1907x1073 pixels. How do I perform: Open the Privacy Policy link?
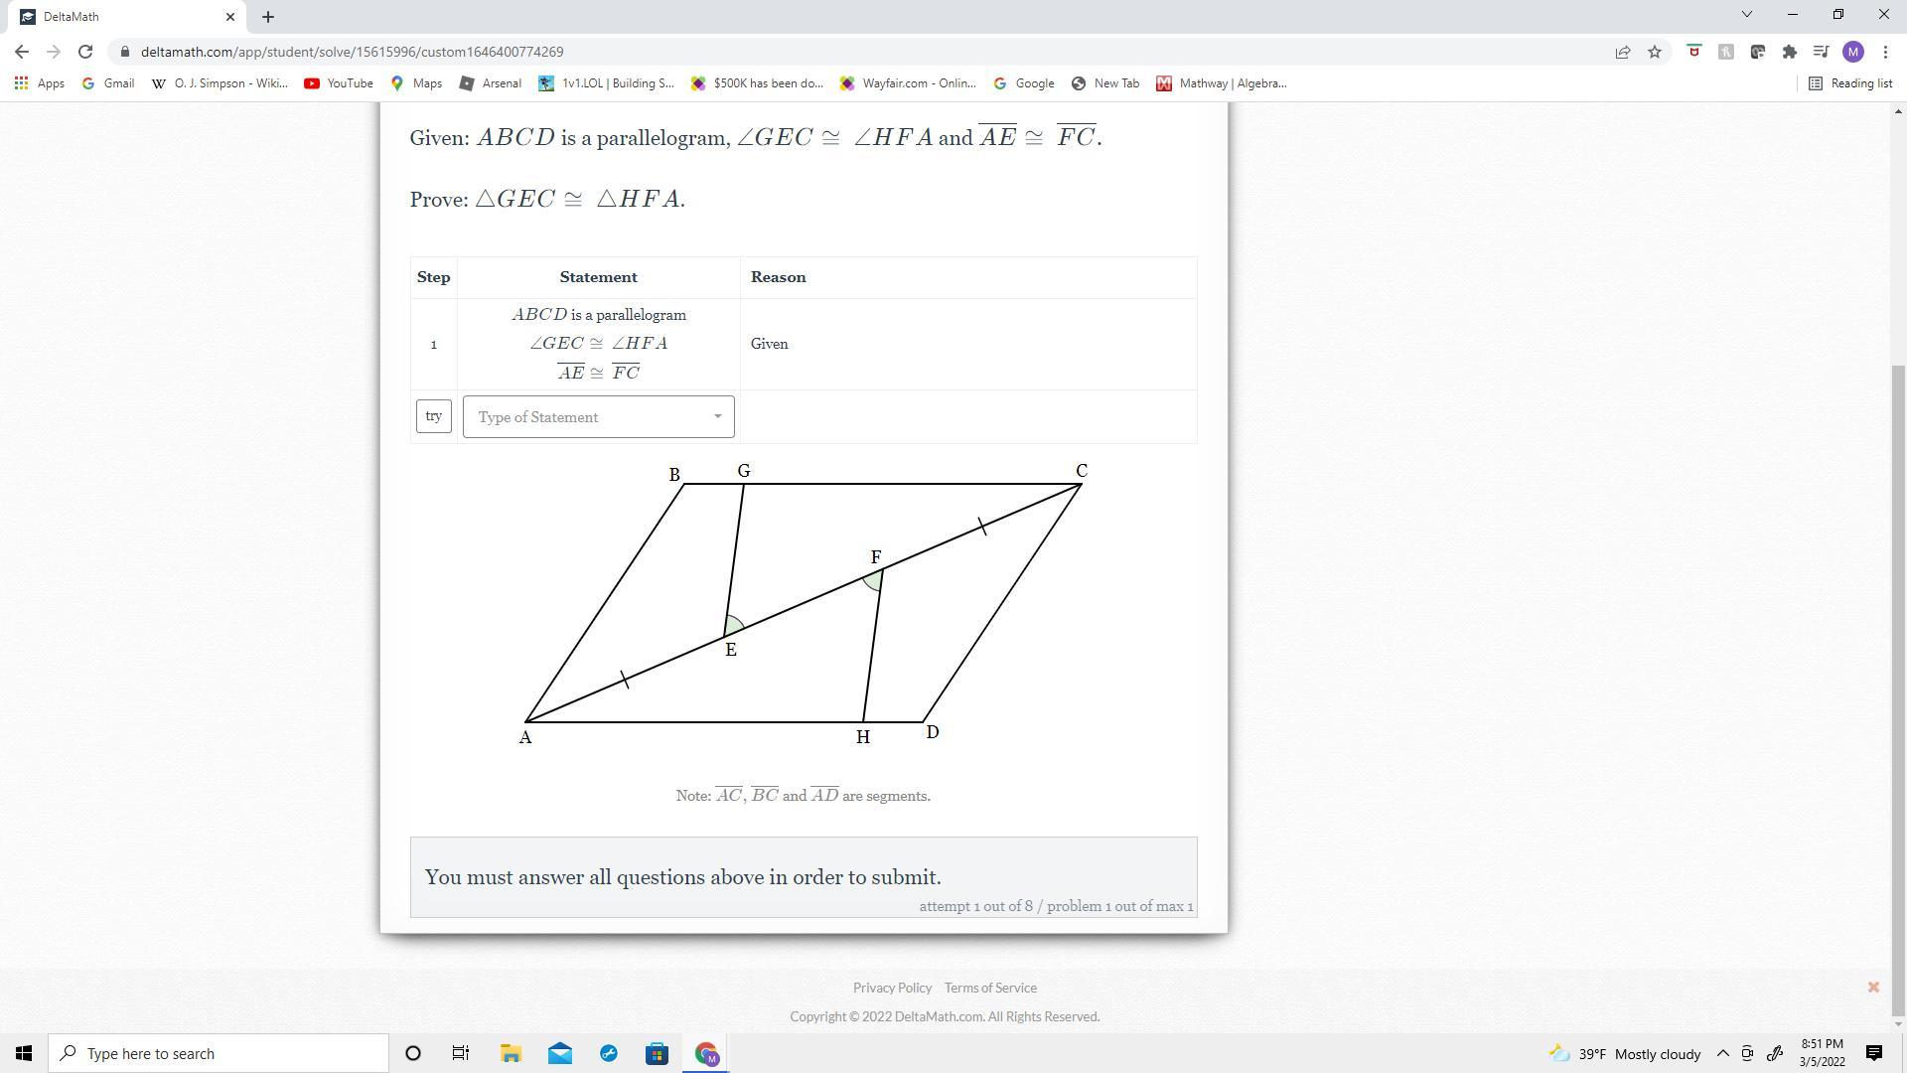pyautogui.click(x=892, y=988)
